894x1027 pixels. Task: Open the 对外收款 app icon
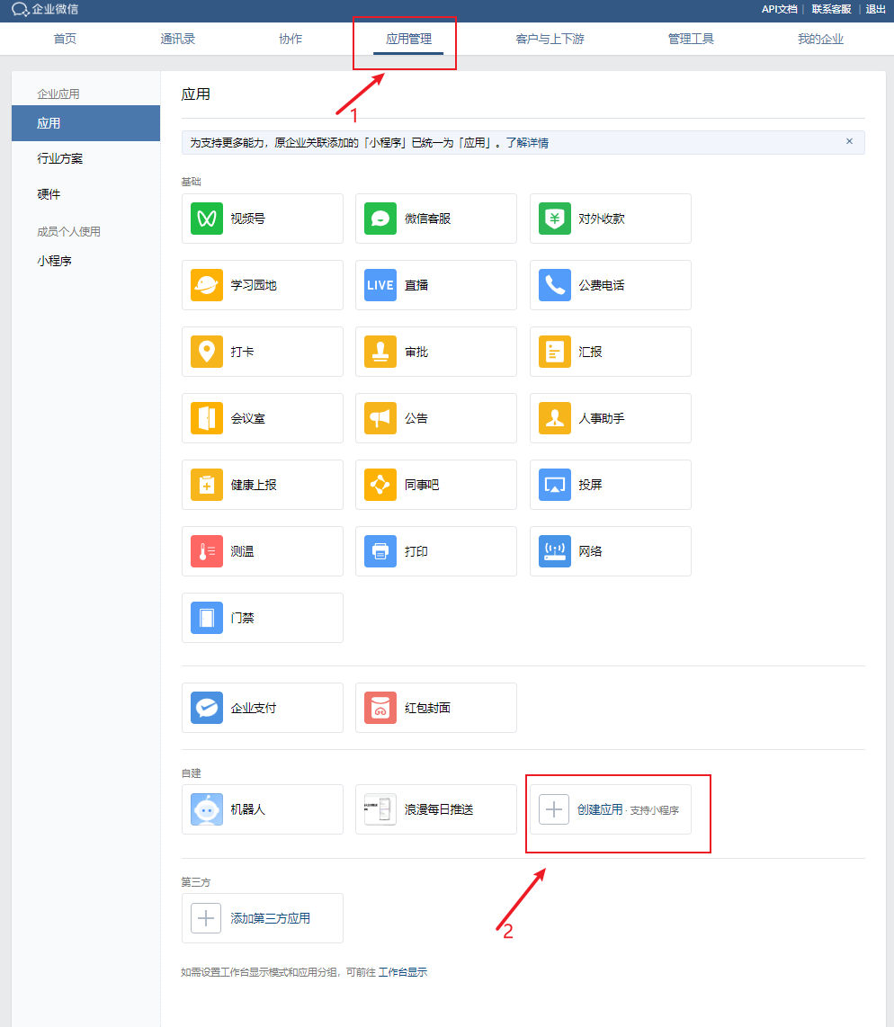(555, 219)
